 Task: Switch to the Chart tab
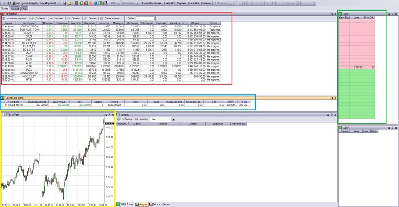24,9
